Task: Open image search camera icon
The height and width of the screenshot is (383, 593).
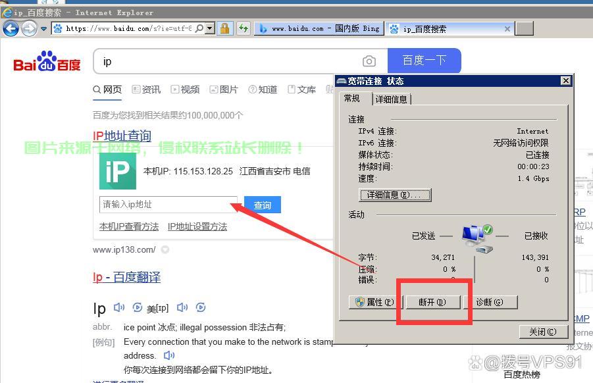Action: coord(369,61)
